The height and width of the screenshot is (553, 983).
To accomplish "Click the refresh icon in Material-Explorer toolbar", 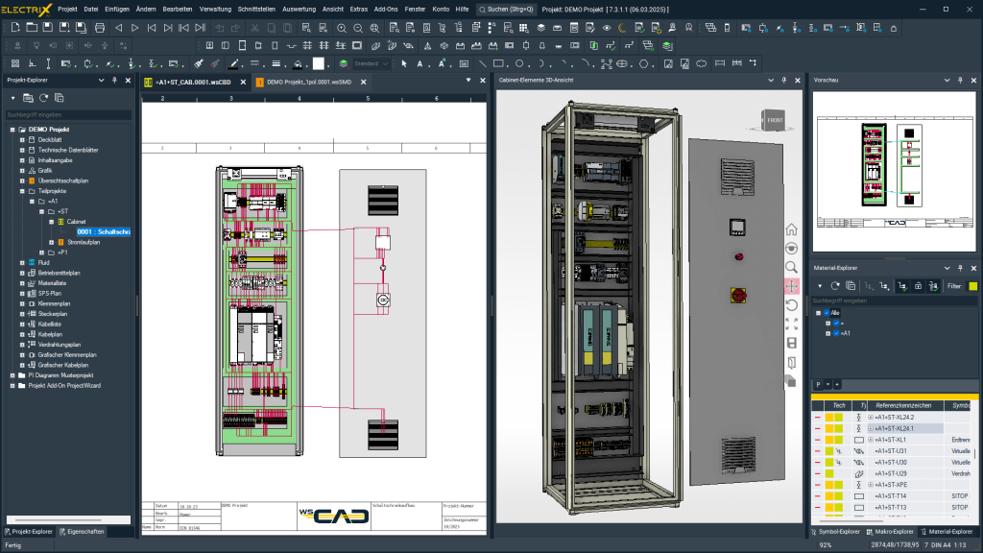I will [x=835, y=286].
